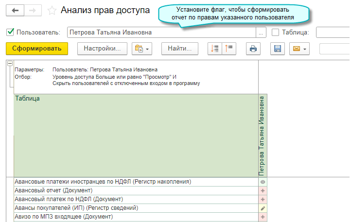Click the empty field after email button

pyautogui.click(x=334, y=49)
